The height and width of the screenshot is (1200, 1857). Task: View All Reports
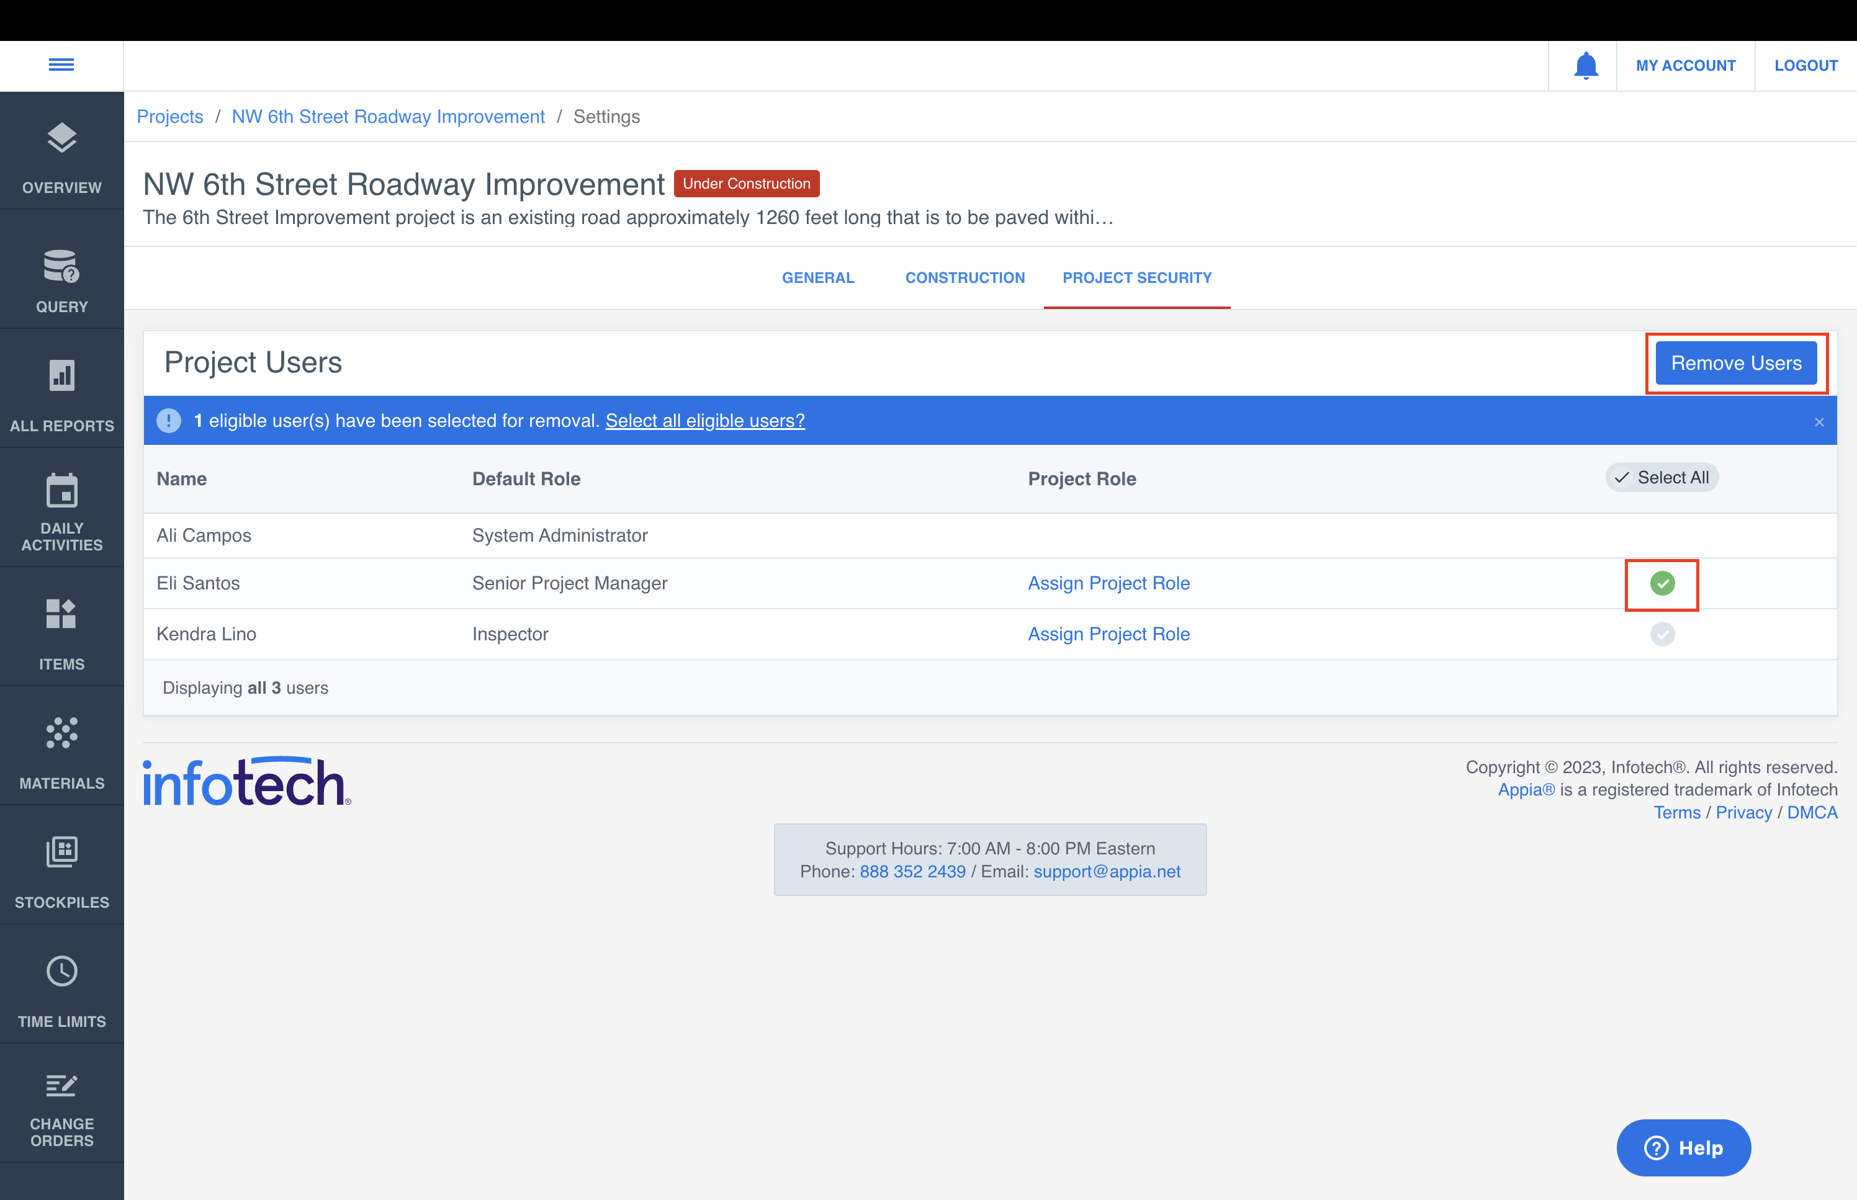point(61,393)
